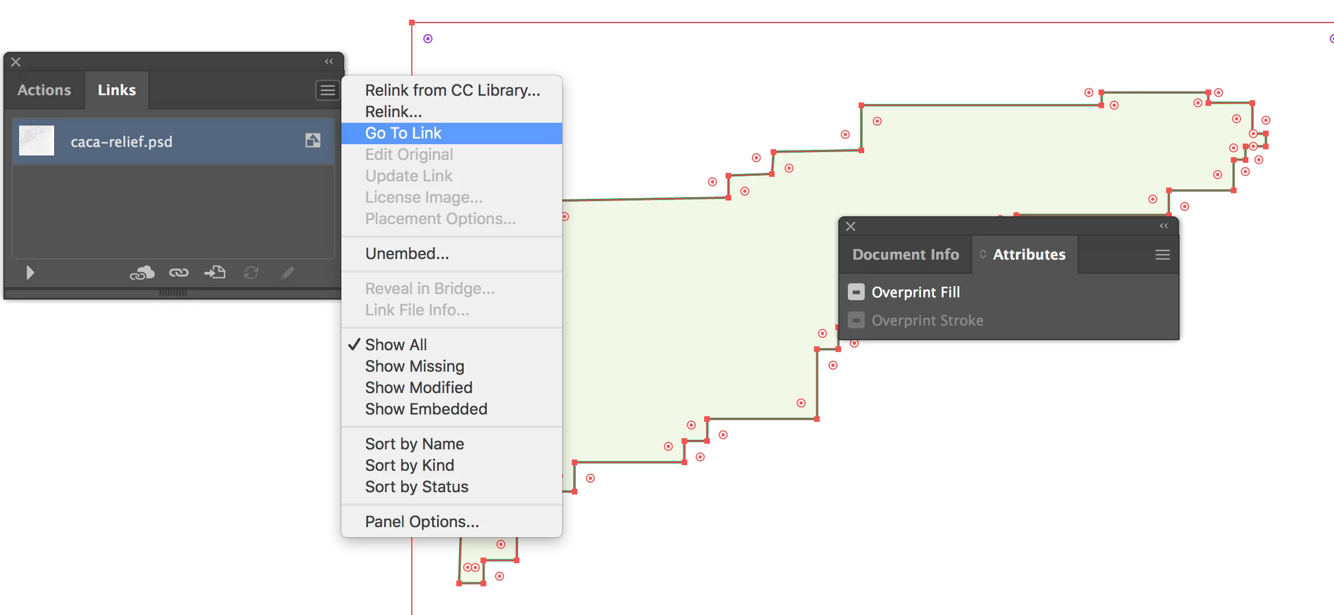Click the Go To Link icon
The width and height of the screenshot is (1334, 615).
[215, 273]
